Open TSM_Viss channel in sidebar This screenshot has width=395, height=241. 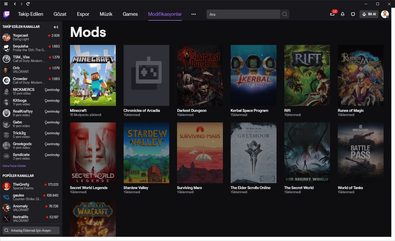click(31, 59)
